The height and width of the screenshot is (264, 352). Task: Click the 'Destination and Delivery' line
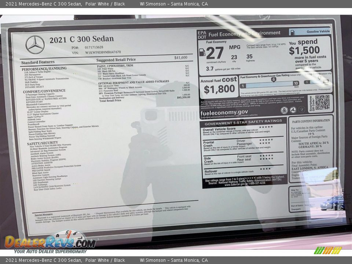pos(111,98)
